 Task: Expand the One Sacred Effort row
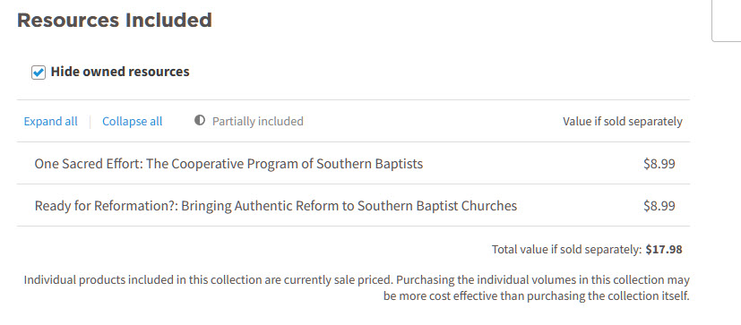tap(354, 164)
